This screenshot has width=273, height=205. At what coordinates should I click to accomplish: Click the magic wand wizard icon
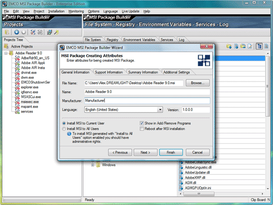pyautogui.click(x=56, y=32)
